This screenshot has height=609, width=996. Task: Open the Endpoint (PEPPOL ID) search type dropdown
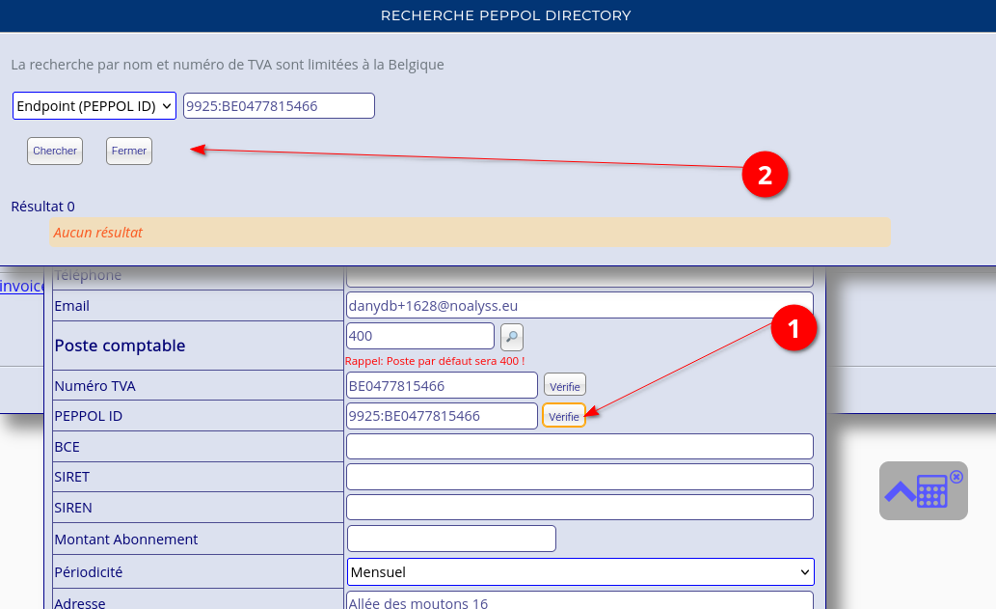(x=94, y=106)
